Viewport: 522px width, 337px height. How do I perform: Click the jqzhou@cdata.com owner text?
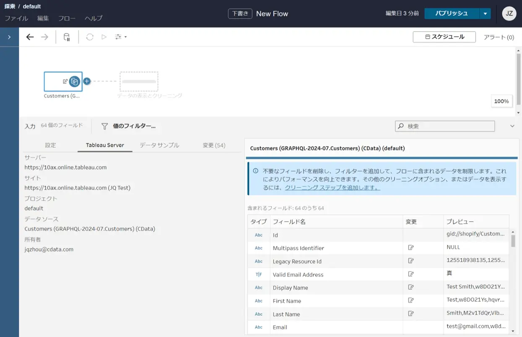coord(49,249)
